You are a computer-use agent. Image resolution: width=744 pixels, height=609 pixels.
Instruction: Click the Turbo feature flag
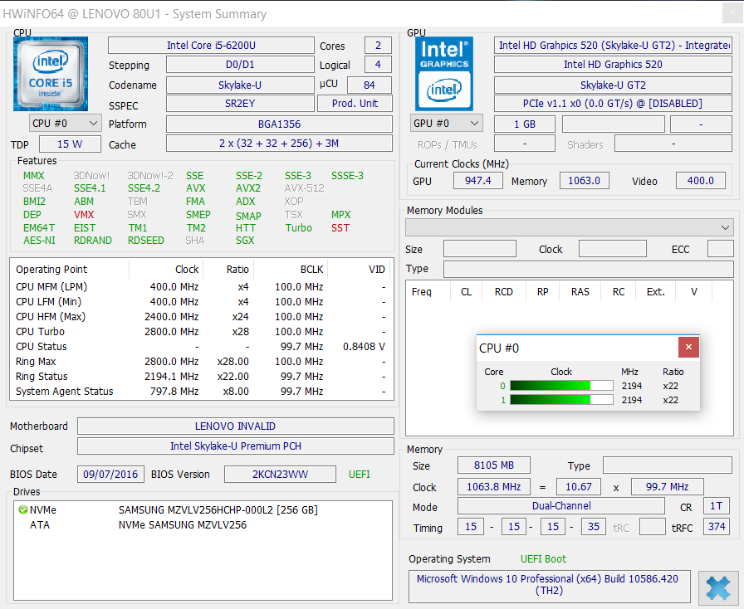[x=298, y=227]
